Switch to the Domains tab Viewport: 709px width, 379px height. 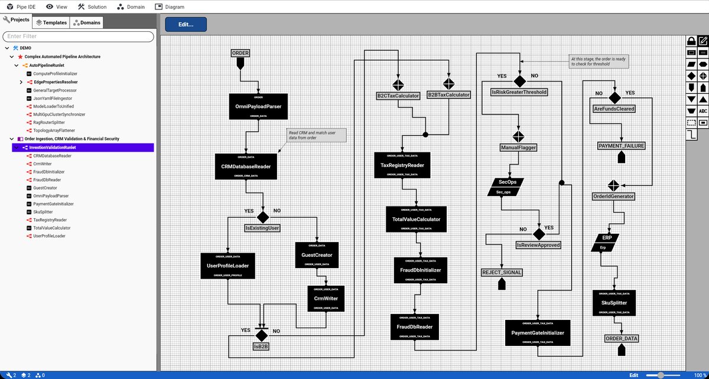click(87, 22)
